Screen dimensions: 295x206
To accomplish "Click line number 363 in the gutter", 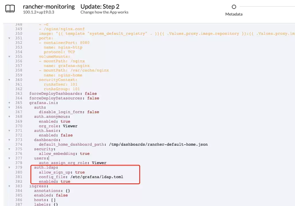I will pyautogui.click(x=19, y=93).
